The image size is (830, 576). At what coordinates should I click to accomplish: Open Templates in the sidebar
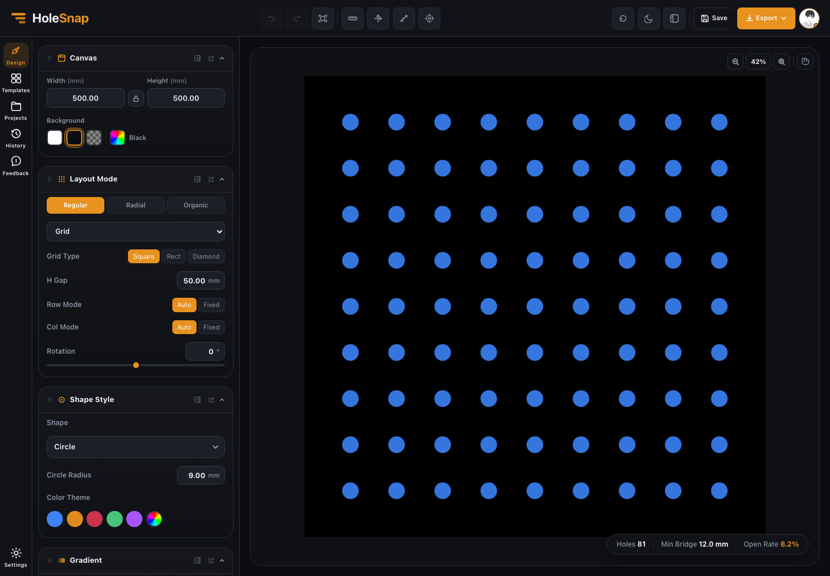16,83
